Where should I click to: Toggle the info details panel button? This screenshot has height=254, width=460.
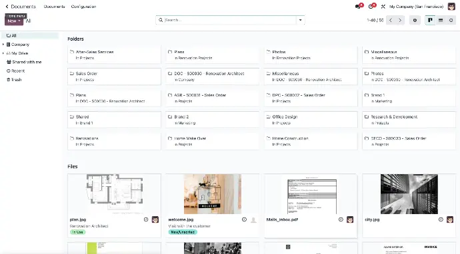tap(415, 20)
